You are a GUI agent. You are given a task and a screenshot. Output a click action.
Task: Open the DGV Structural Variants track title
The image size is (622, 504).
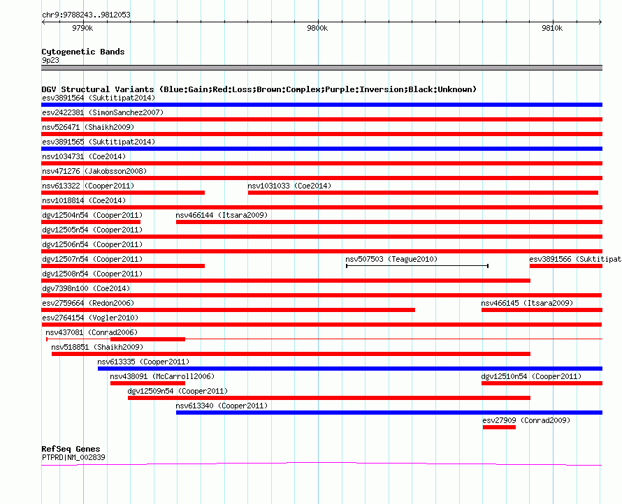tap(259, 89)
